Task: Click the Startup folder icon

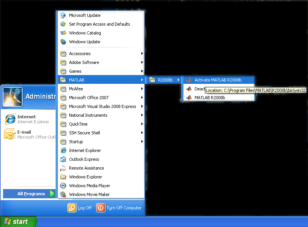Action: point(63,142)
